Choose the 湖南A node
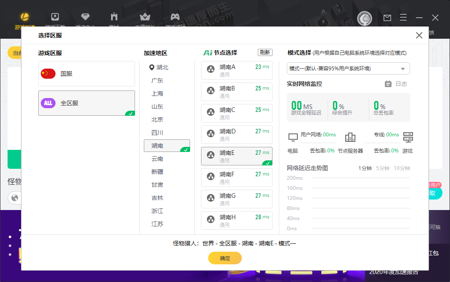The height and width of the screenshot is (282, 450). (x=236, y=70)
